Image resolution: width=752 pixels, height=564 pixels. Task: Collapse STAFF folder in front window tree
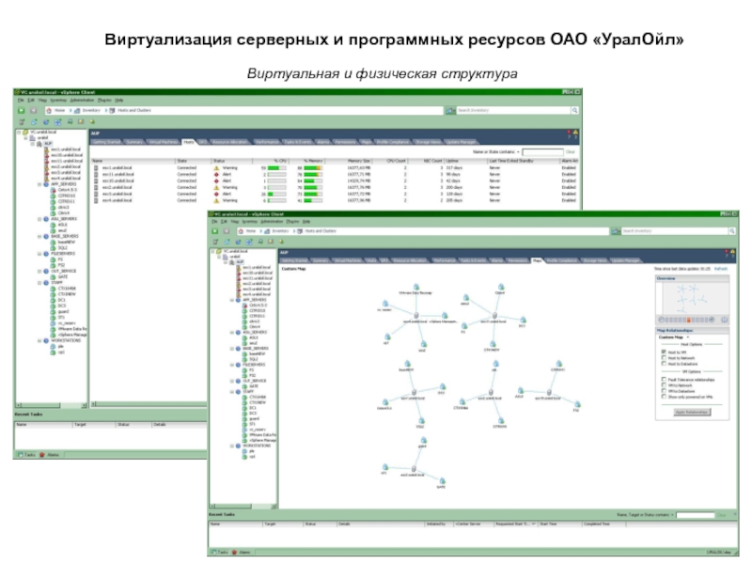tap(232, 392)
